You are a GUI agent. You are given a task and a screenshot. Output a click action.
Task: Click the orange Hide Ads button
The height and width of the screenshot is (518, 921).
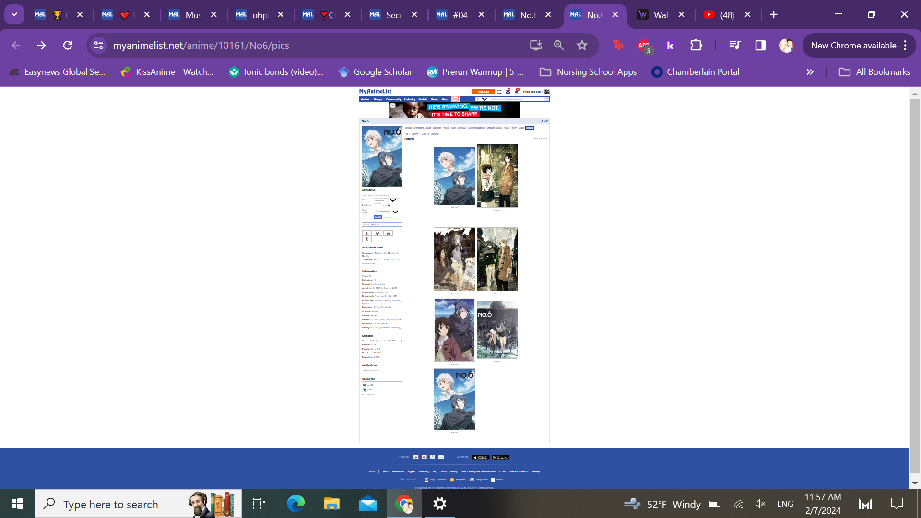coord(483,92)
